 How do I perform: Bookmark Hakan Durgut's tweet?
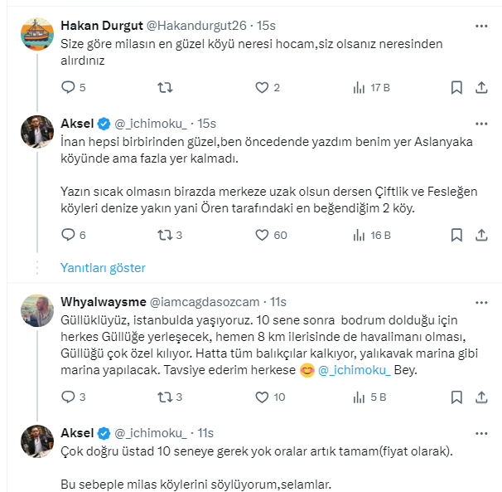456,87
